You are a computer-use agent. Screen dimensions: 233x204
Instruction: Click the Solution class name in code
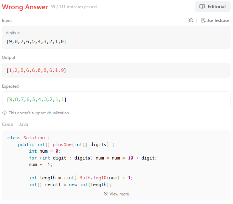[34, 138]
